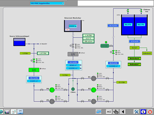This screenshot has height=115, width=154.
Task: Click the Source Schiessentümpel tank
Action: pyautogui.click(x=19, y=42)
